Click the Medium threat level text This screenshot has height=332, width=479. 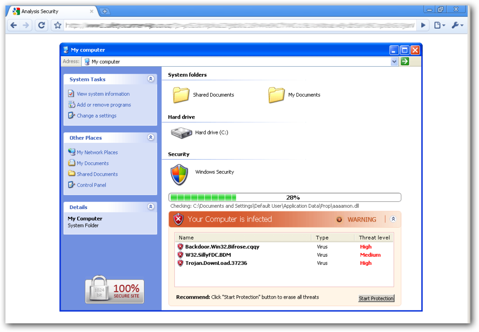[370, 255]
